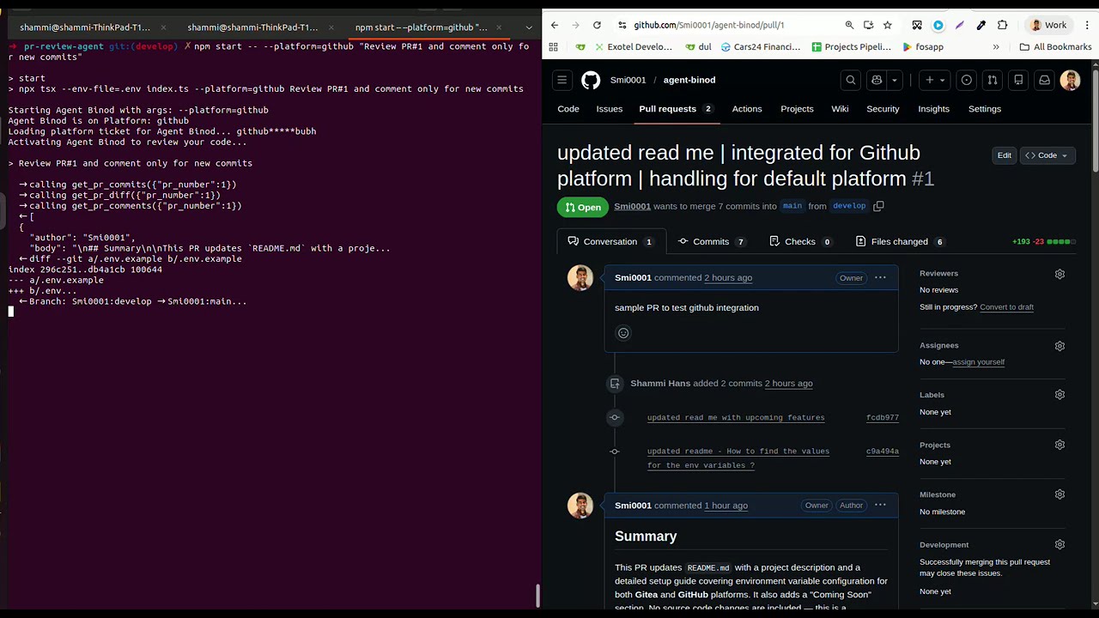Go back in the browser

555,25
